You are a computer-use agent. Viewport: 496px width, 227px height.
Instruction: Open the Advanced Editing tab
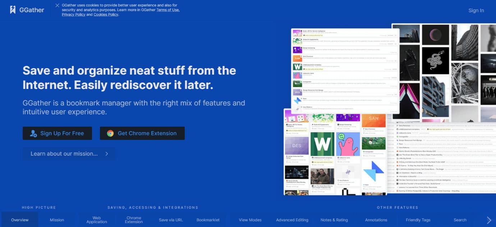(292, 220)
